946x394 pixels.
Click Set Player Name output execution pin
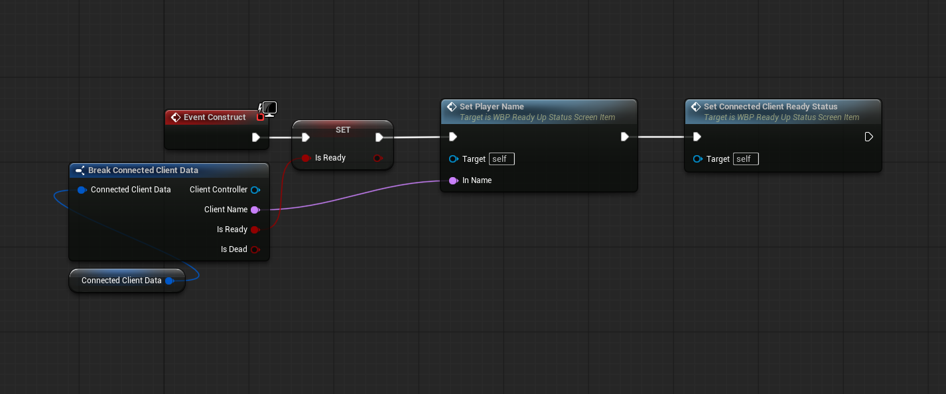click(624, 137)
